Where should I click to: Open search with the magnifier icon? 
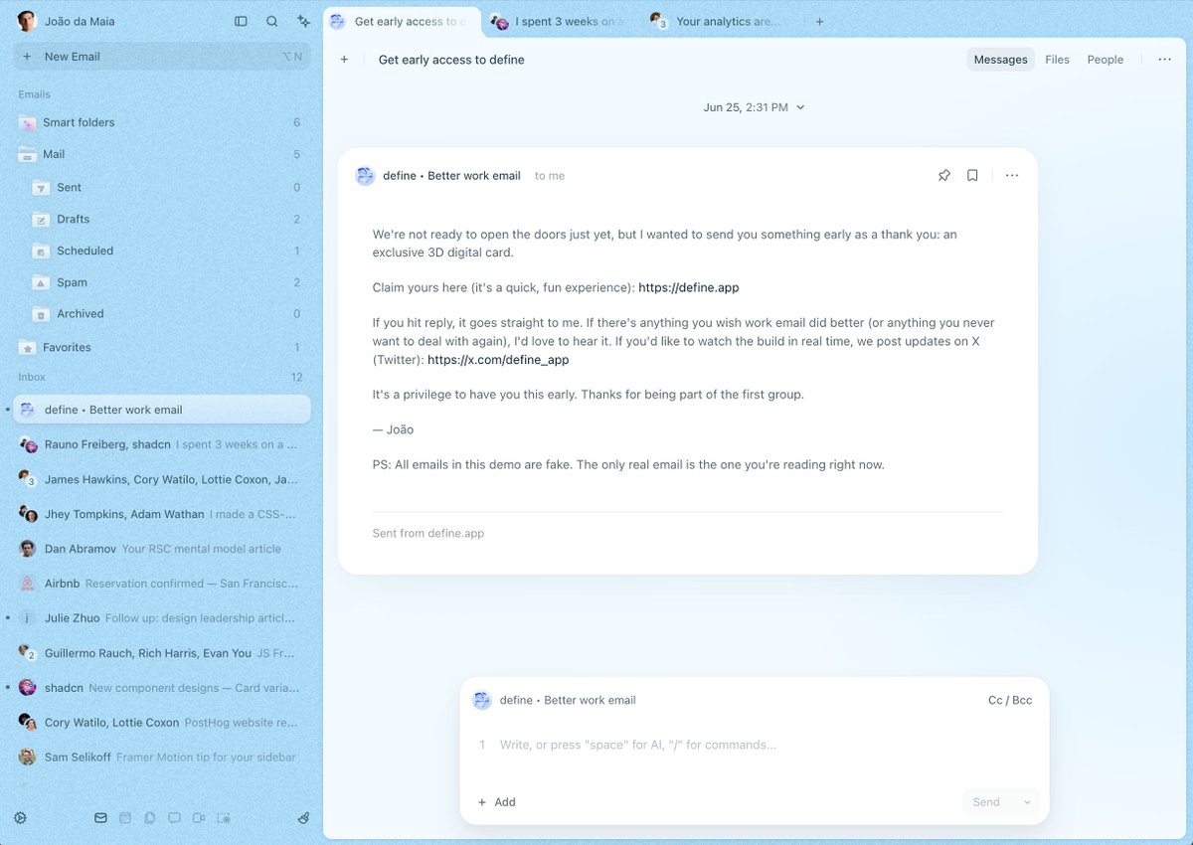[x=272, y=21]
